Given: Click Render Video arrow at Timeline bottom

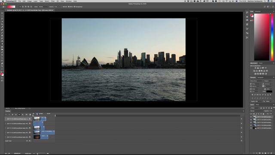Looking at the screenshot, I should 9,153.
